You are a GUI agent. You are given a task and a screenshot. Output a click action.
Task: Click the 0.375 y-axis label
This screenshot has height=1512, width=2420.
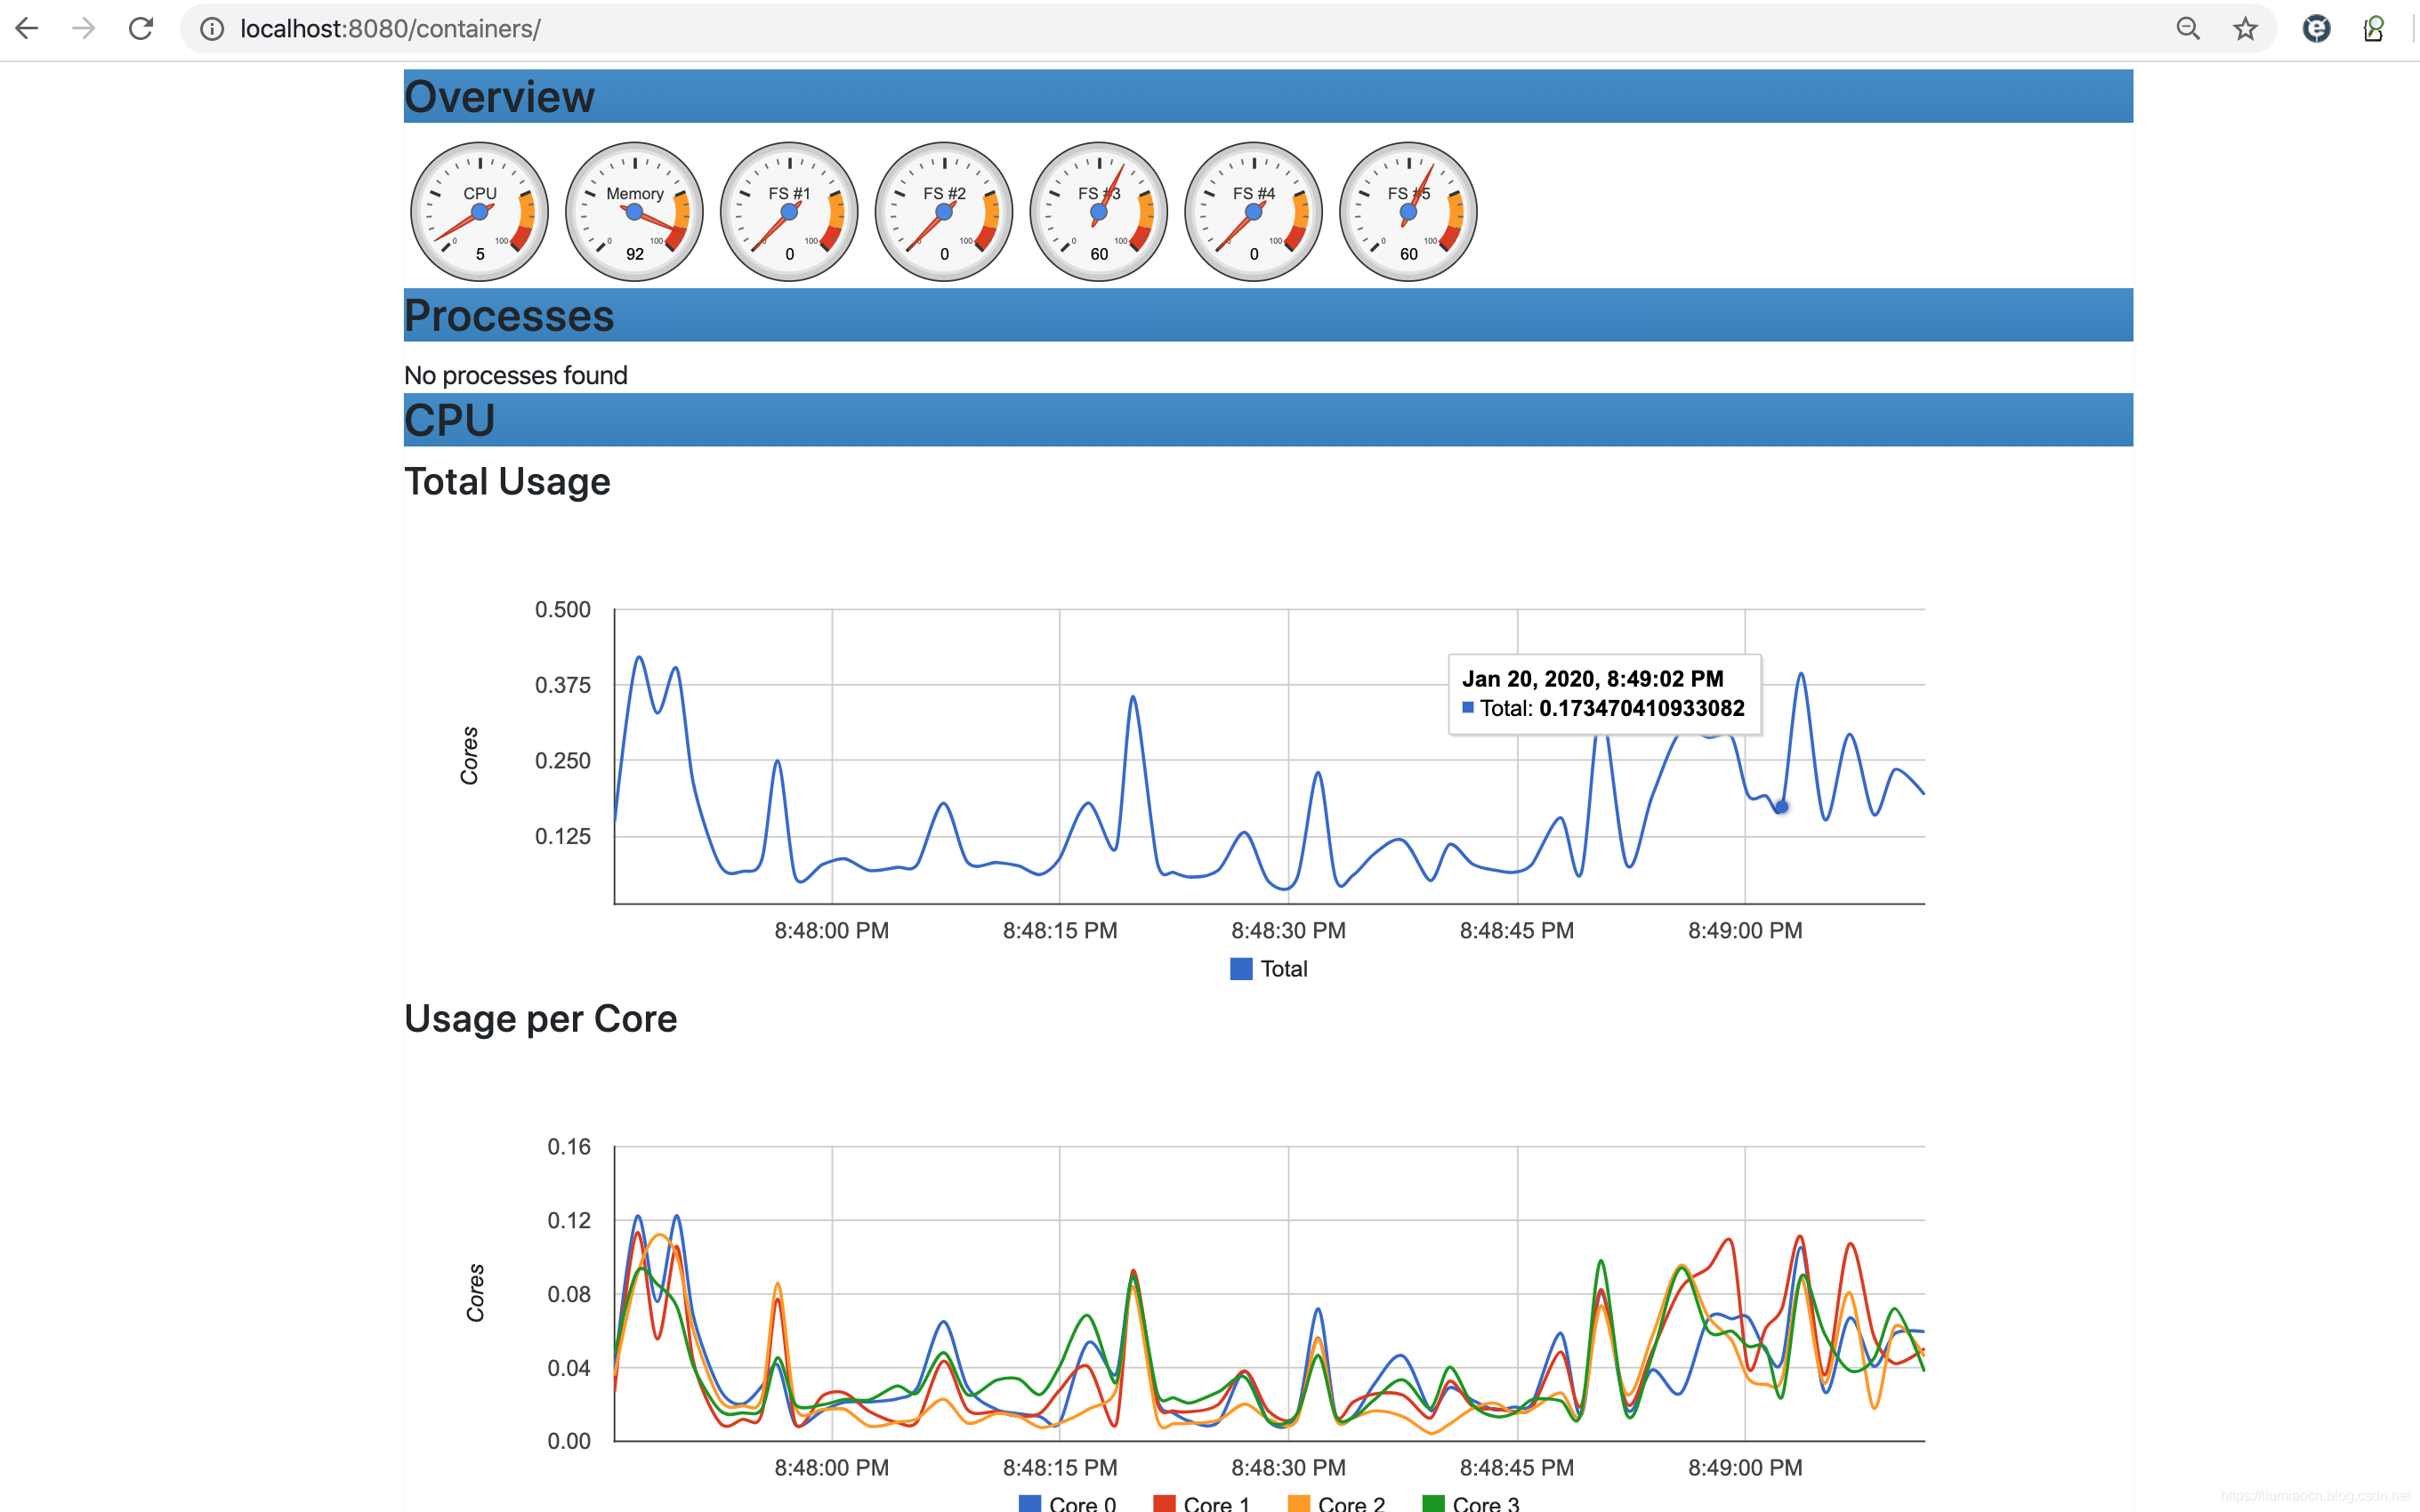[563, 685]
